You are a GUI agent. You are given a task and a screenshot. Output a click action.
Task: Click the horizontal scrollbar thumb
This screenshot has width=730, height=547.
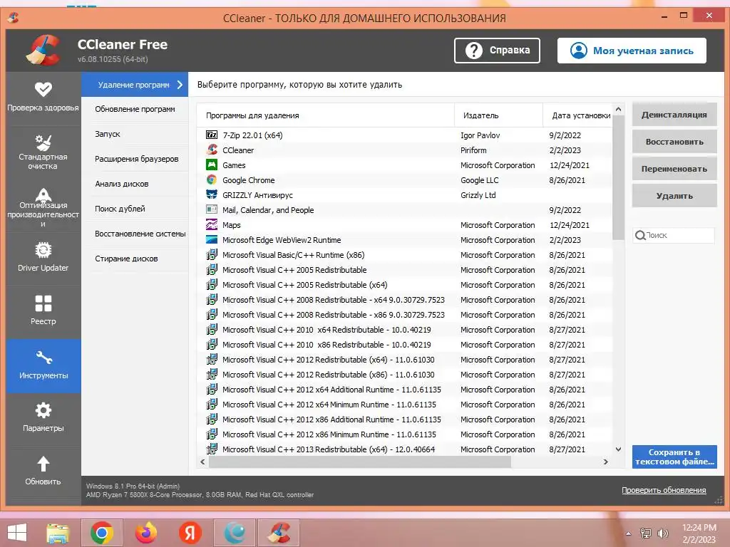[x=360, y=462]
